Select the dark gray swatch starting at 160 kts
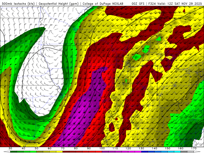The image size is (204, 153). 184,151
